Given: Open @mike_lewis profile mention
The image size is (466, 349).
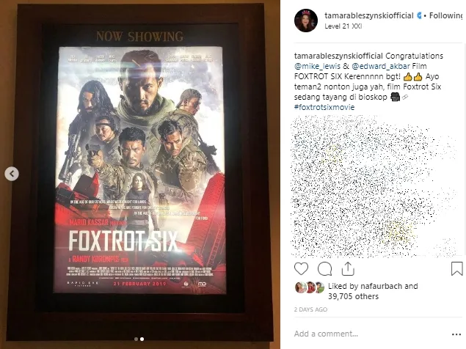Looking at the screenshot, I should coord(317,66).
